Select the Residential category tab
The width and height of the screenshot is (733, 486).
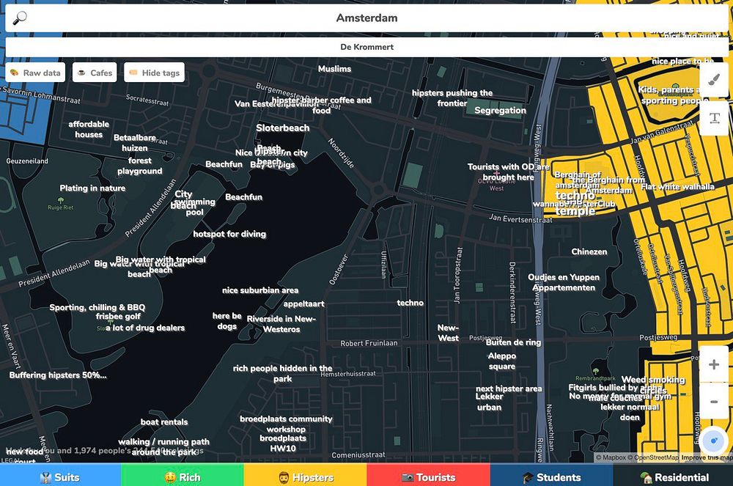pos(673,476)
